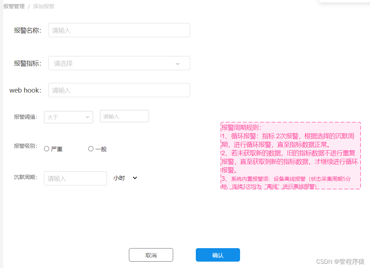Viewport: 370px width, 268px height.
Task: Click the down-arrow icon next to 小时
Action: [135, 178]
